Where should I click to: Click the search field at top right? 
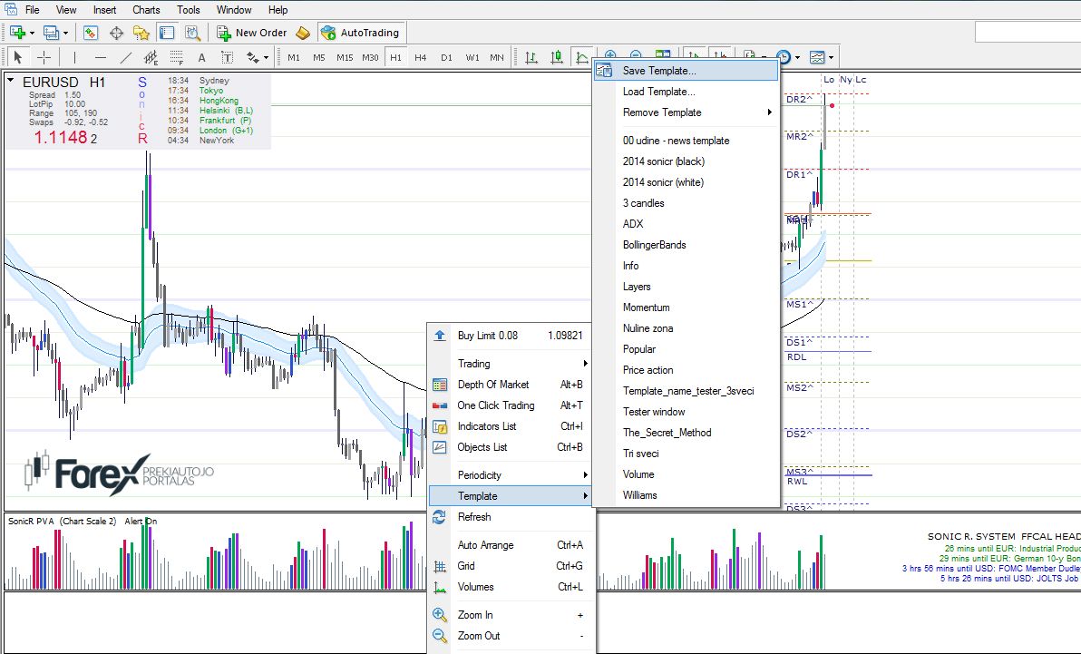click(1027, 33)
